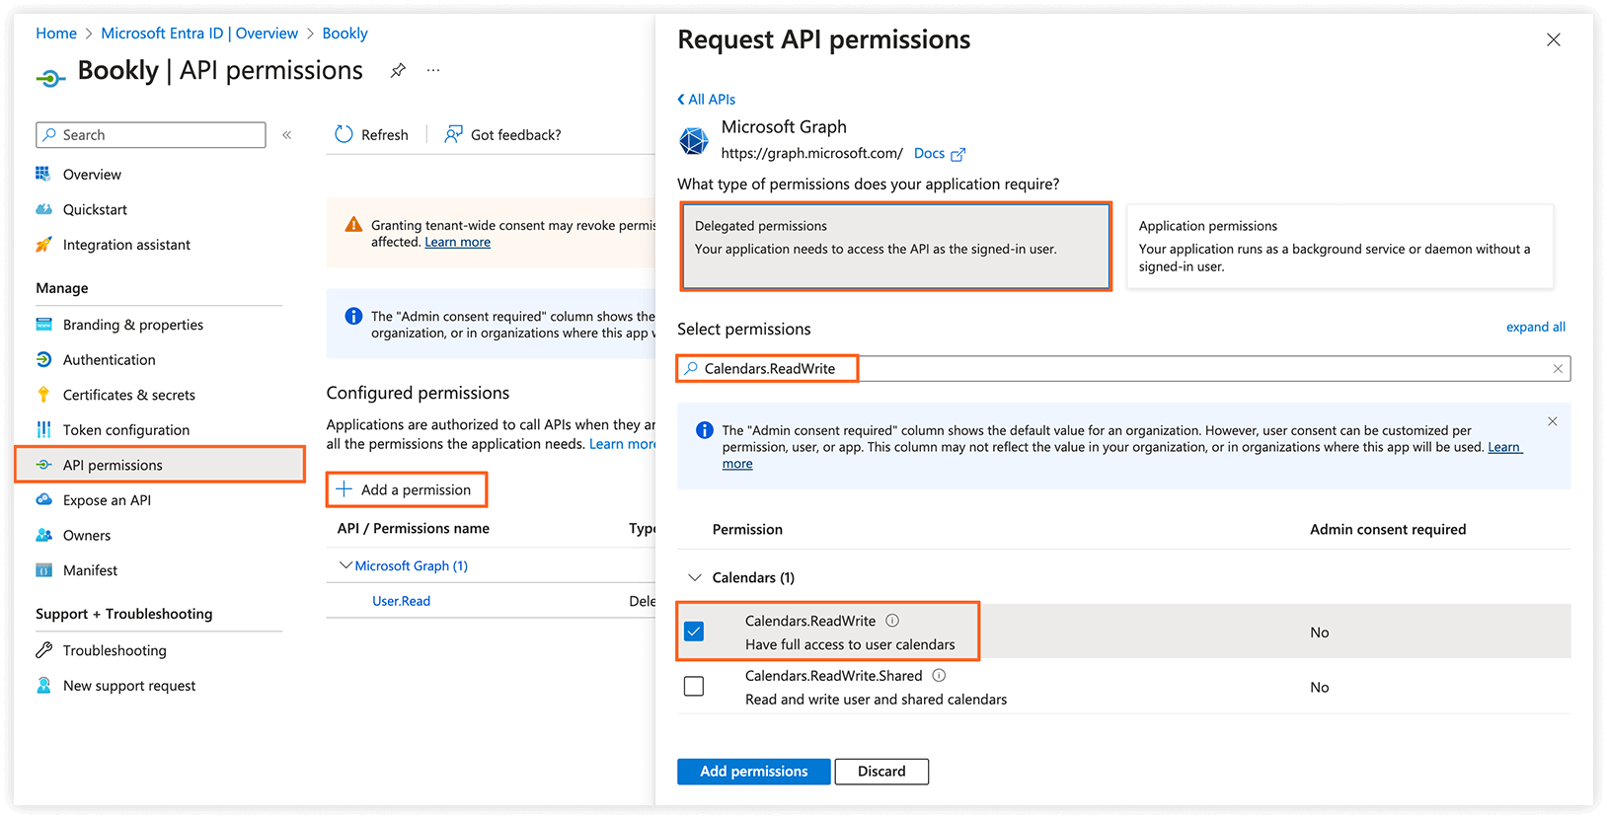Screen dimensions: 1607x819
Task: Open Troubleshooting in the sidebar
Action: (x=115, y=650)
